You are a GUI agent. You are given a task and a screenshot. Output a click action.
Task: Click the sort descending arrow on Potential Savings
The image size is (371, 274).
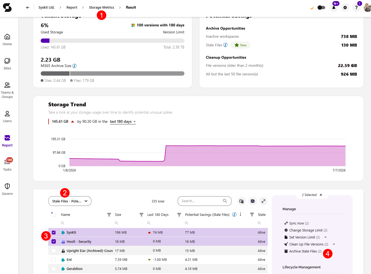coord(241,214)
